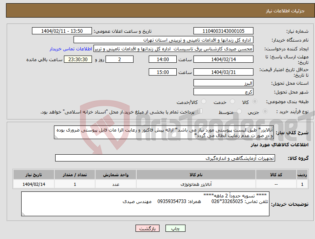This screenshot has height=239, width=315.
Task: Click the شماره نیاز label
Action: 297,31
